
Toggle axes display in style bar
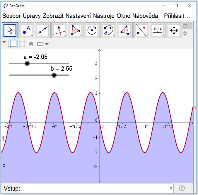[13, 44]
